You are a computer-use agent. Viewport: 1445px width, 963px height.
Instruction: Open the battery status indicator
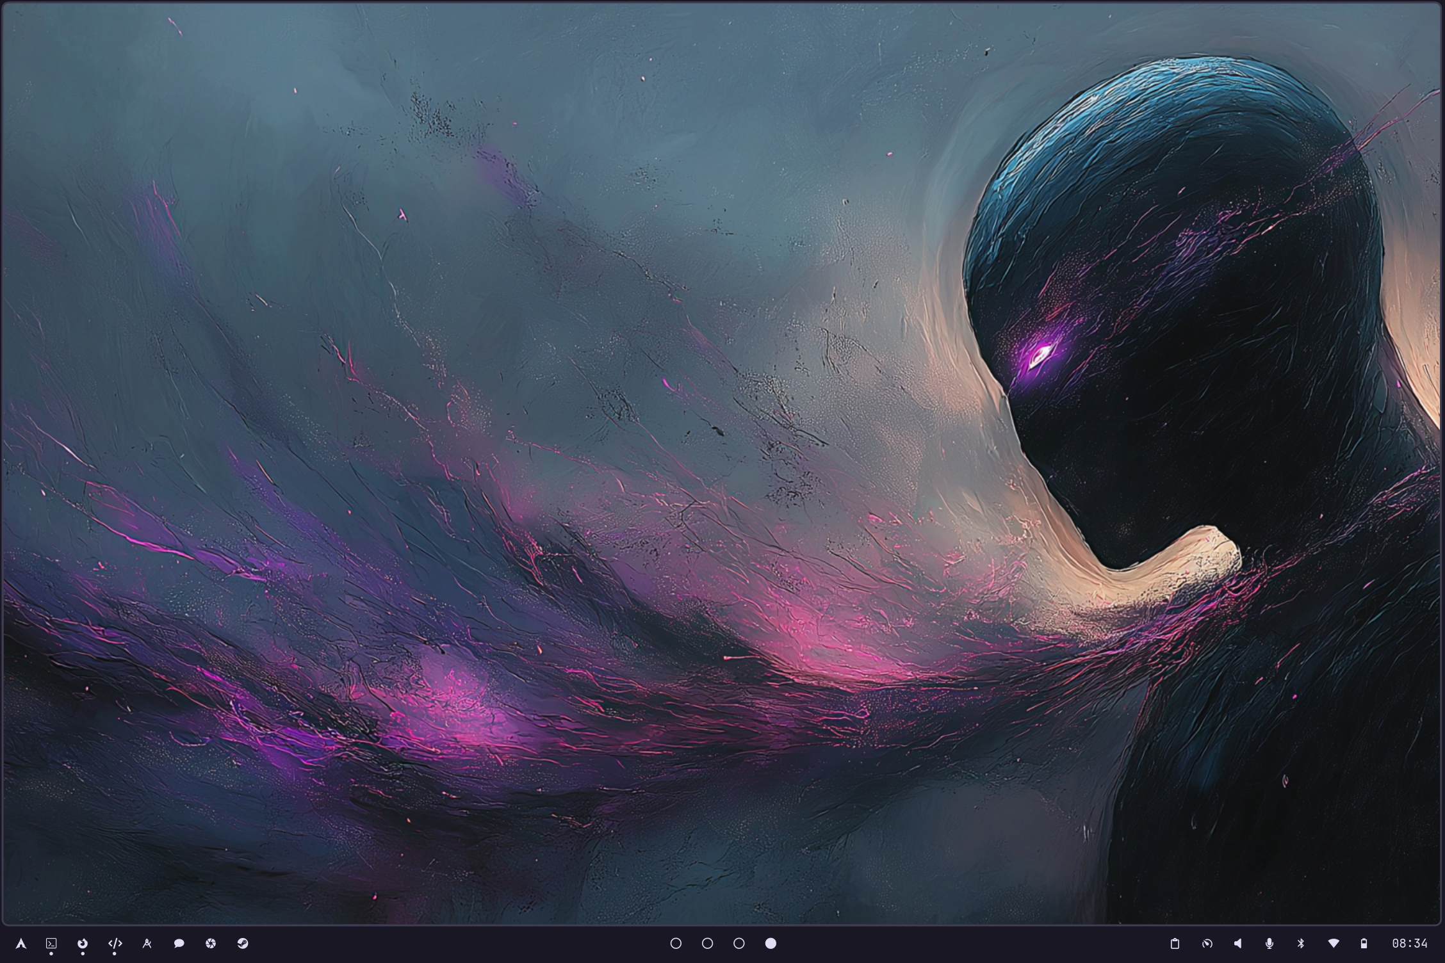coord(1364,943)
